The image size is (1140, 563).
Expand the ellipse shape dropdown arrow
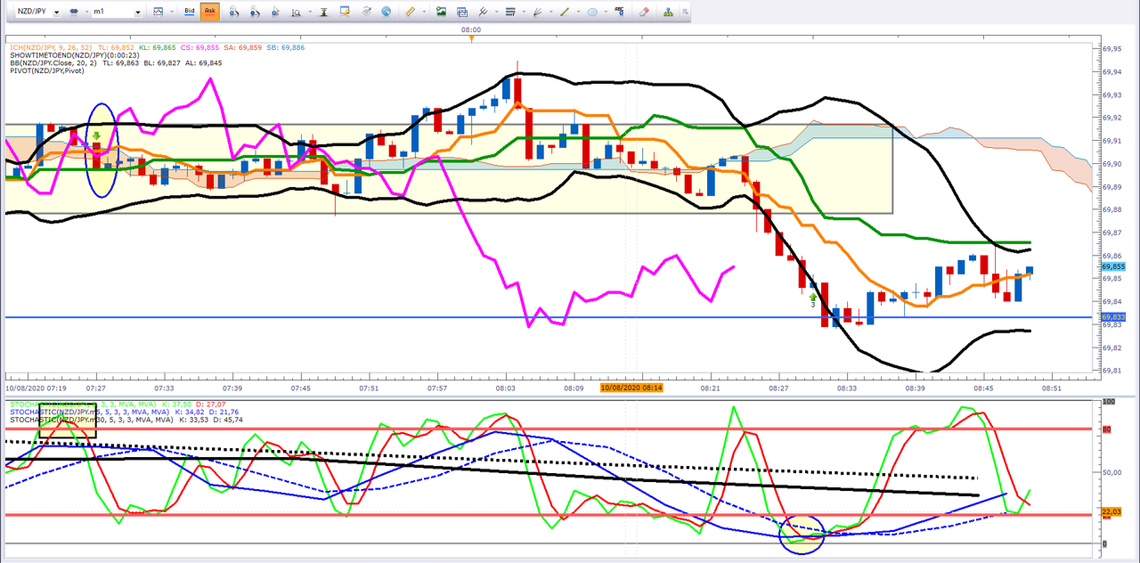[606, 12]
